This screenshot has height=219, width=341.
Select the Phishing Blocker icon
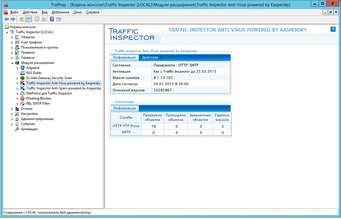[x=23, y=98]
